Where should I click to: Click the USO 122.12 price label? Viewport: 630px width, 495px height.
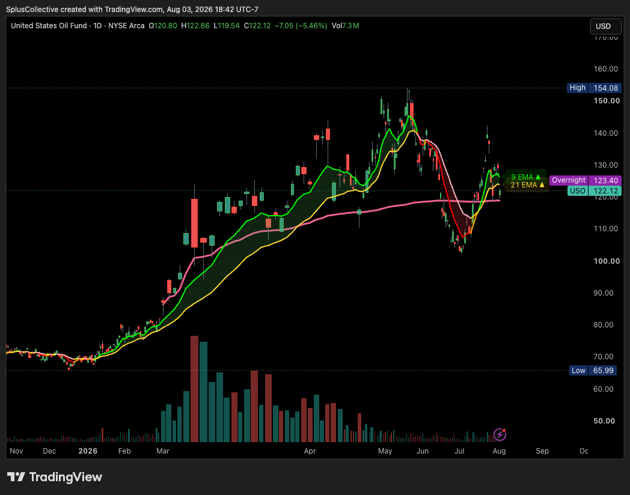click(x=595, y=190)
